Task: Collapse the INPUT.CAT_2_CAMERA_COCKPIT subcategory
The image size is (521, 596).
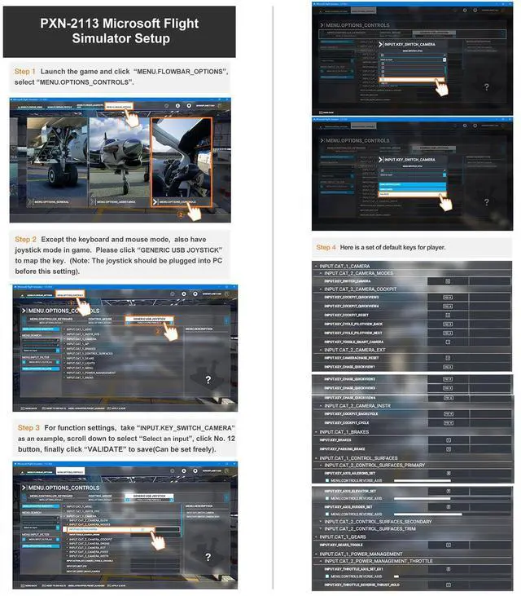Action: click(x=321, y=289)
